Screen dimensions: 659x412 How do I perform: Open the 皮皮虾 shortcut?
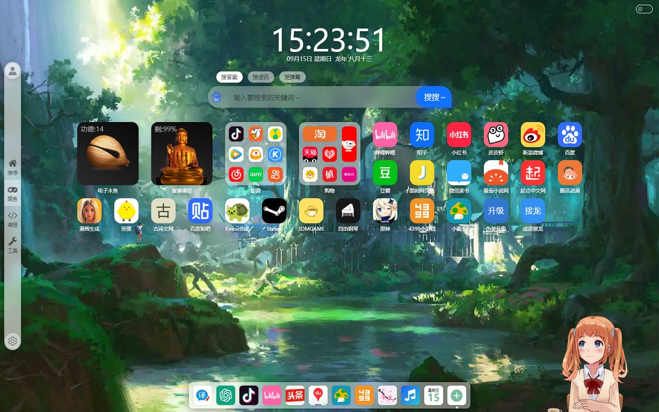coord(496,134)
